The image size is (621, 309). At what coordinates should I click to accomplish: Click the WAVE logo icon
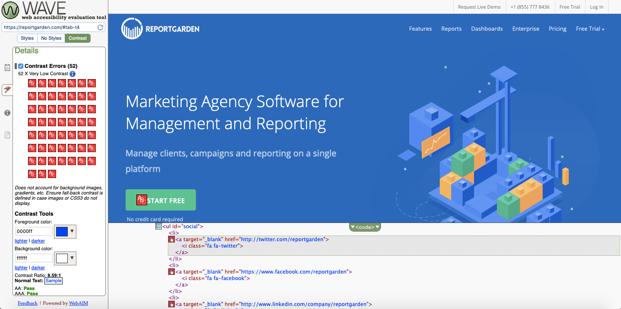pyautogui.click(x=10, y=10)
